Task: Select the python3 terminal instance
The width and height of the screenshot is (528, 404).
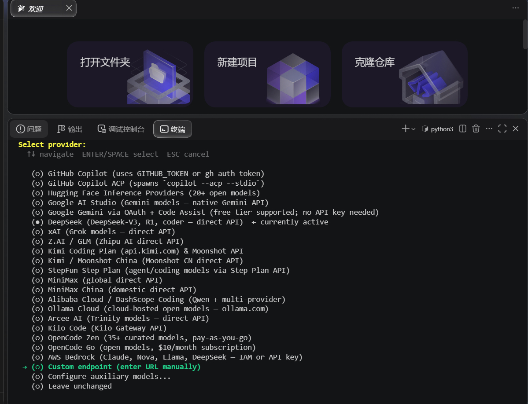Action: coord(437,129)
